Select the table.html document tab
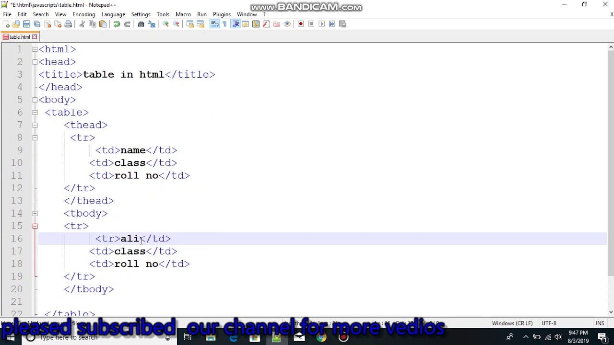The image size is (614, 345). click(20, 37)
